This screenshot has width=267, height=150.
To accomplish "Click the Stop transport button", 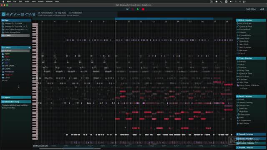I will pyautogui.click(x=133, y=9).
